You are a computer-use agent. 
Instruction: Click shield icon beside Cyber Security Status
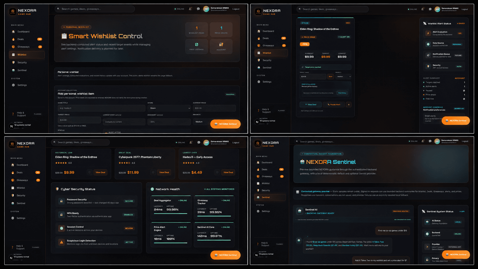(57, 189)
